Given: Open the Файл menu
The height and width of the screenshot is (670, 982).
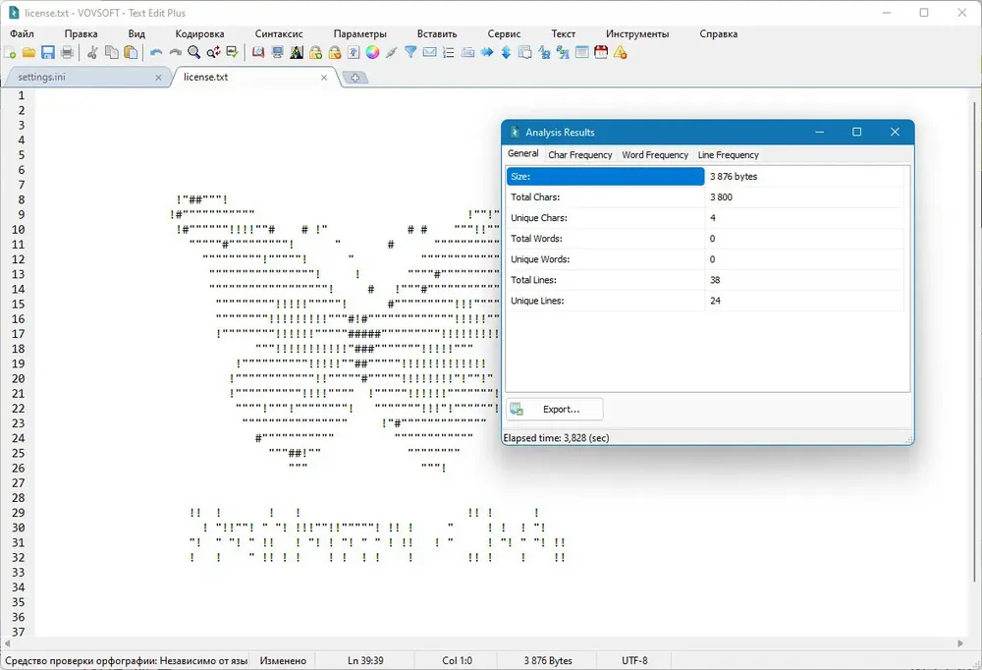Looking at the screenshot, I should (x=22, y=33).
